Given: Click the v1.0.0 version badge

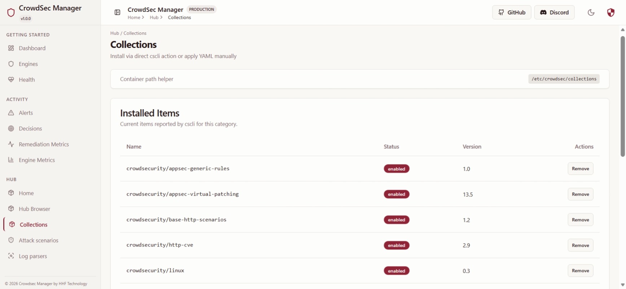Looking at the screenshot, I should point(26,18).
